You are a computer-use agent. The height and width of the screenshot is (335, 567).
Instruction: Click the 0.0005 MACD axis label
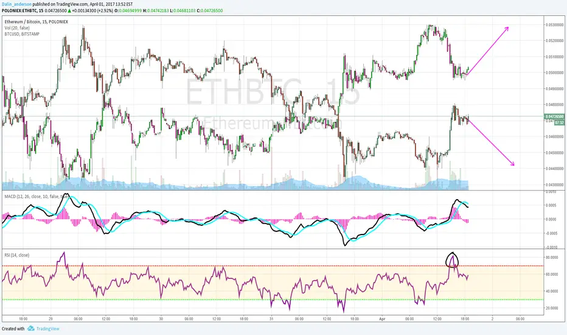coord(551,205)
